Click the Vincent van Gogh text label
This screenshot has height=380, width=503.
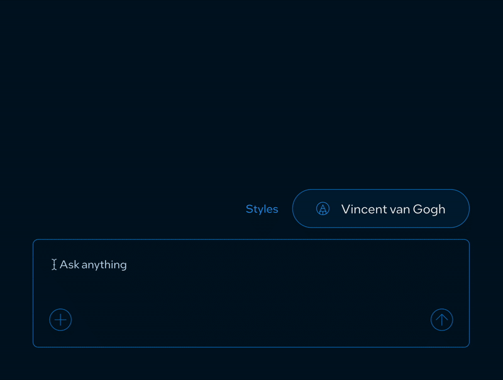[x=393, y=209]
